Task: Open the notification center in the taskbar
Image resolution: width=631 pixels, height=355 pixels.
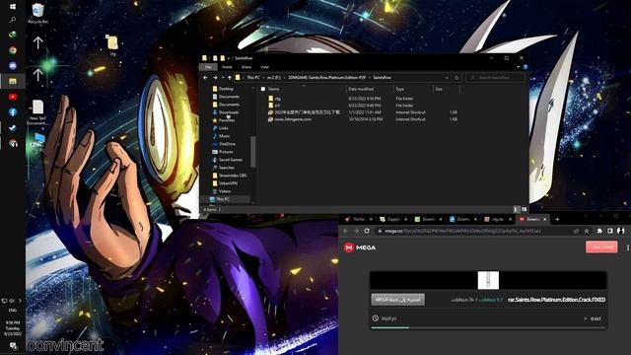Action: click(13, 346)
